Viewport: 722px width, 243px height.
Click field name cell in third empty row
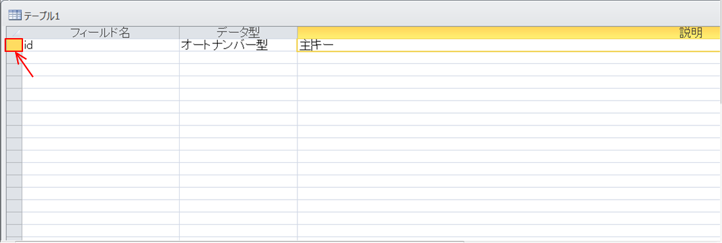[101, 82]
